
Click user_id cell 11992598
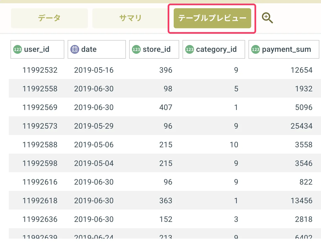(x=40, y=163)
